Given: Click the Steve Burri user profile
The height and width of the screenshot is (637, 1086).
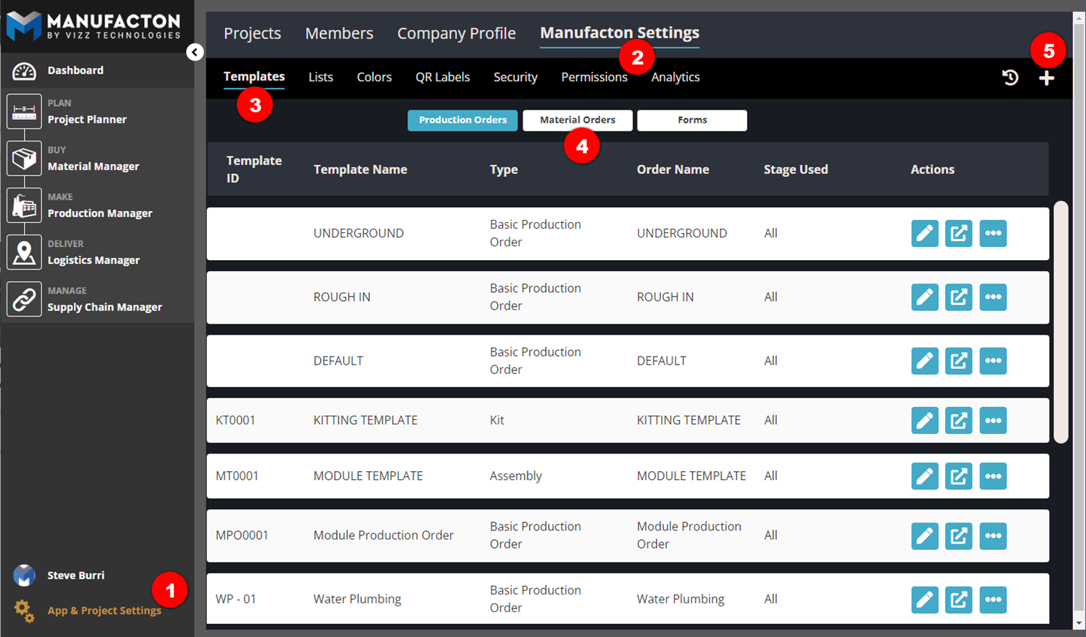Looking at the screenshot, I should 75,576.
